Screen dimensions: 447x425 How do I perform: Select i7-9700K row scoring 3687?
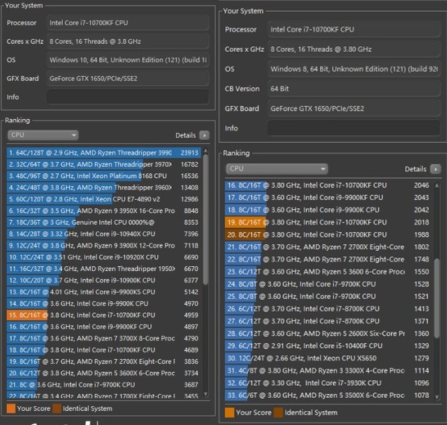coord(104,384)
